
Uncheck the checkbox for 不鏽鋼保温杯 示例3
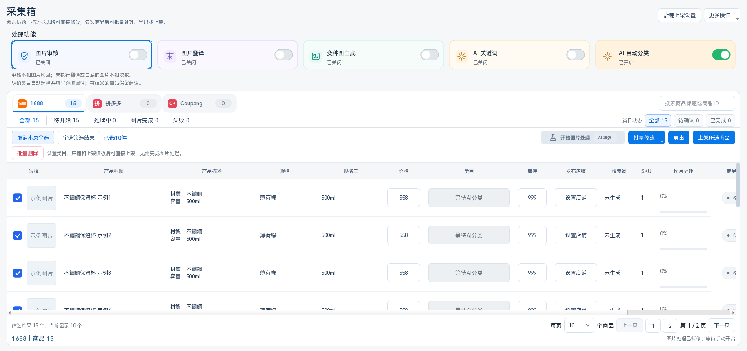tap(18, 273)
